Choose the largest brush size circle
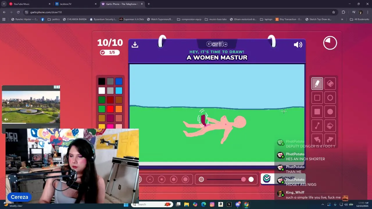The image size is (372, 209). [x=185, y=179]
